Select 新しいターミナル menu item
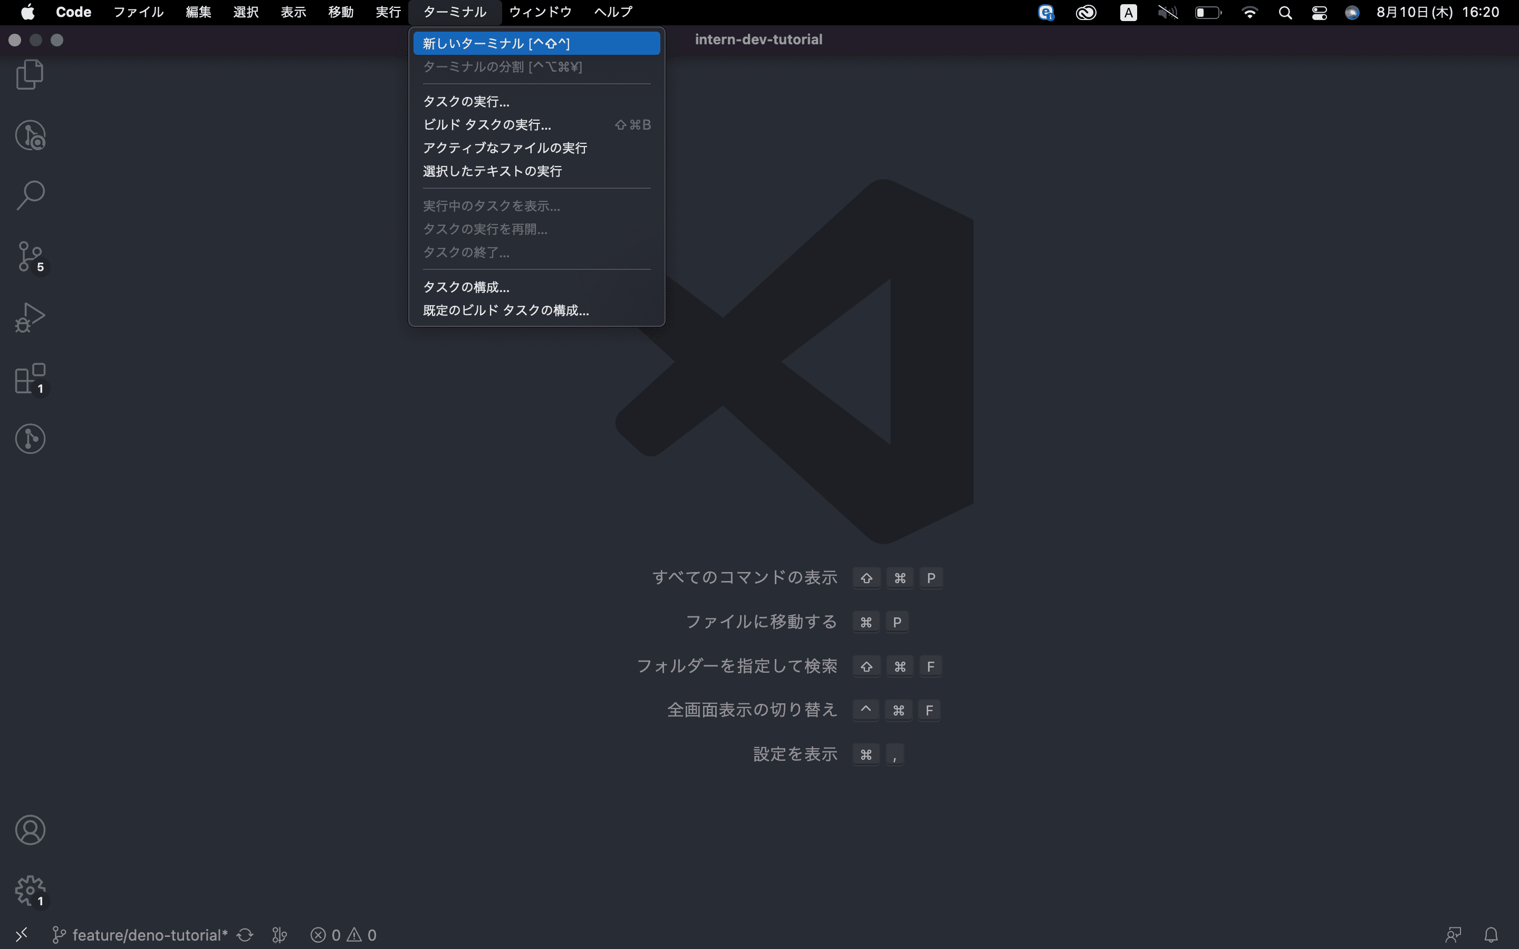1519x949 pixels. [x=537, y=43]
